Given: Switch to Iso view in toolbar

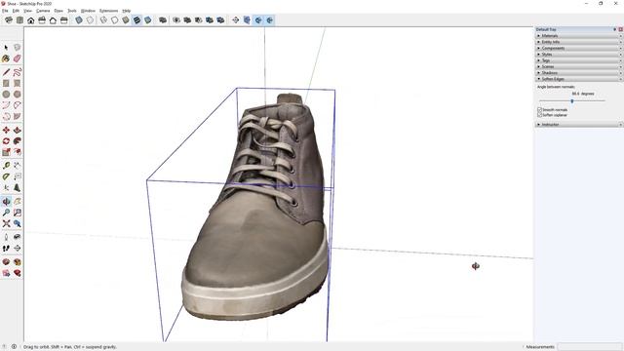Looking at the screenshot, I should click(x=9, y=19).
